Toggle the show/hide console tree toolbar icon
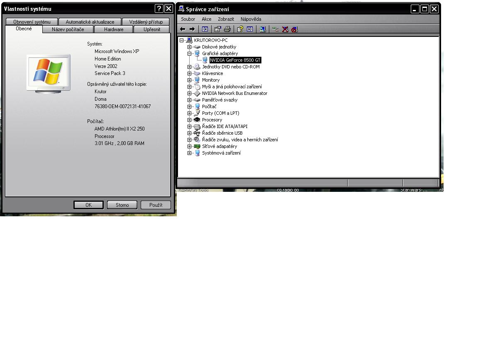 [205, 29]
